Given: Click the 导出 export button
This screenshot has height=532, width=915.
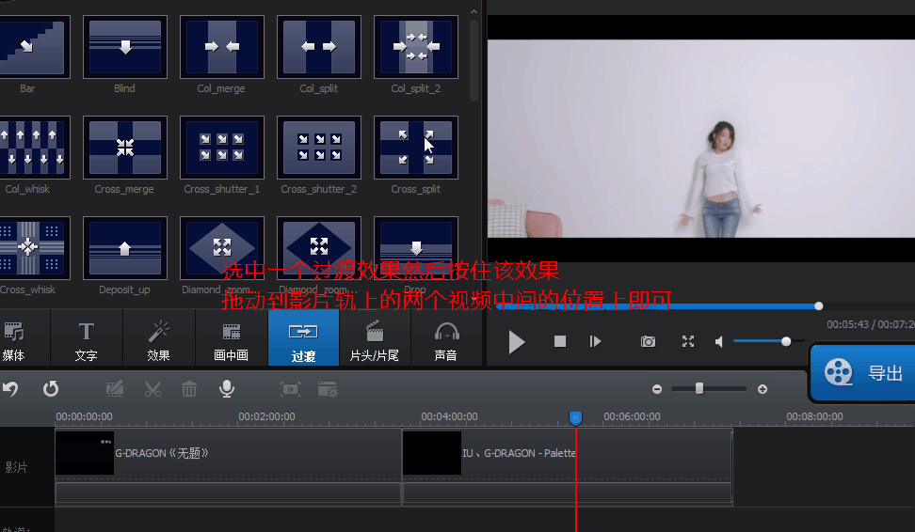Looking at the screenshot, I should (863, 373).
